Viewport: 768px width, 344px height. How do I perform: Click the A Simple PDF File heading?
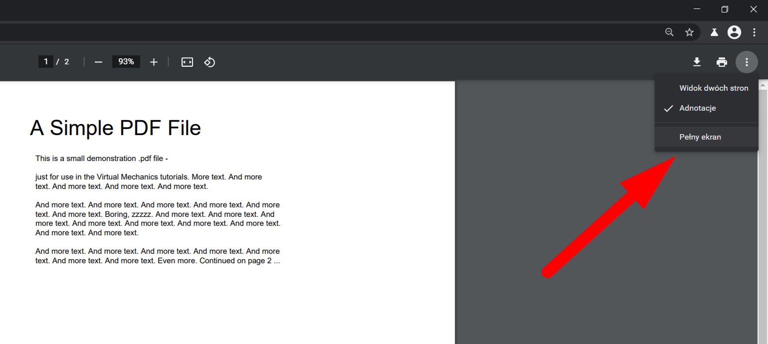(115, 128)
